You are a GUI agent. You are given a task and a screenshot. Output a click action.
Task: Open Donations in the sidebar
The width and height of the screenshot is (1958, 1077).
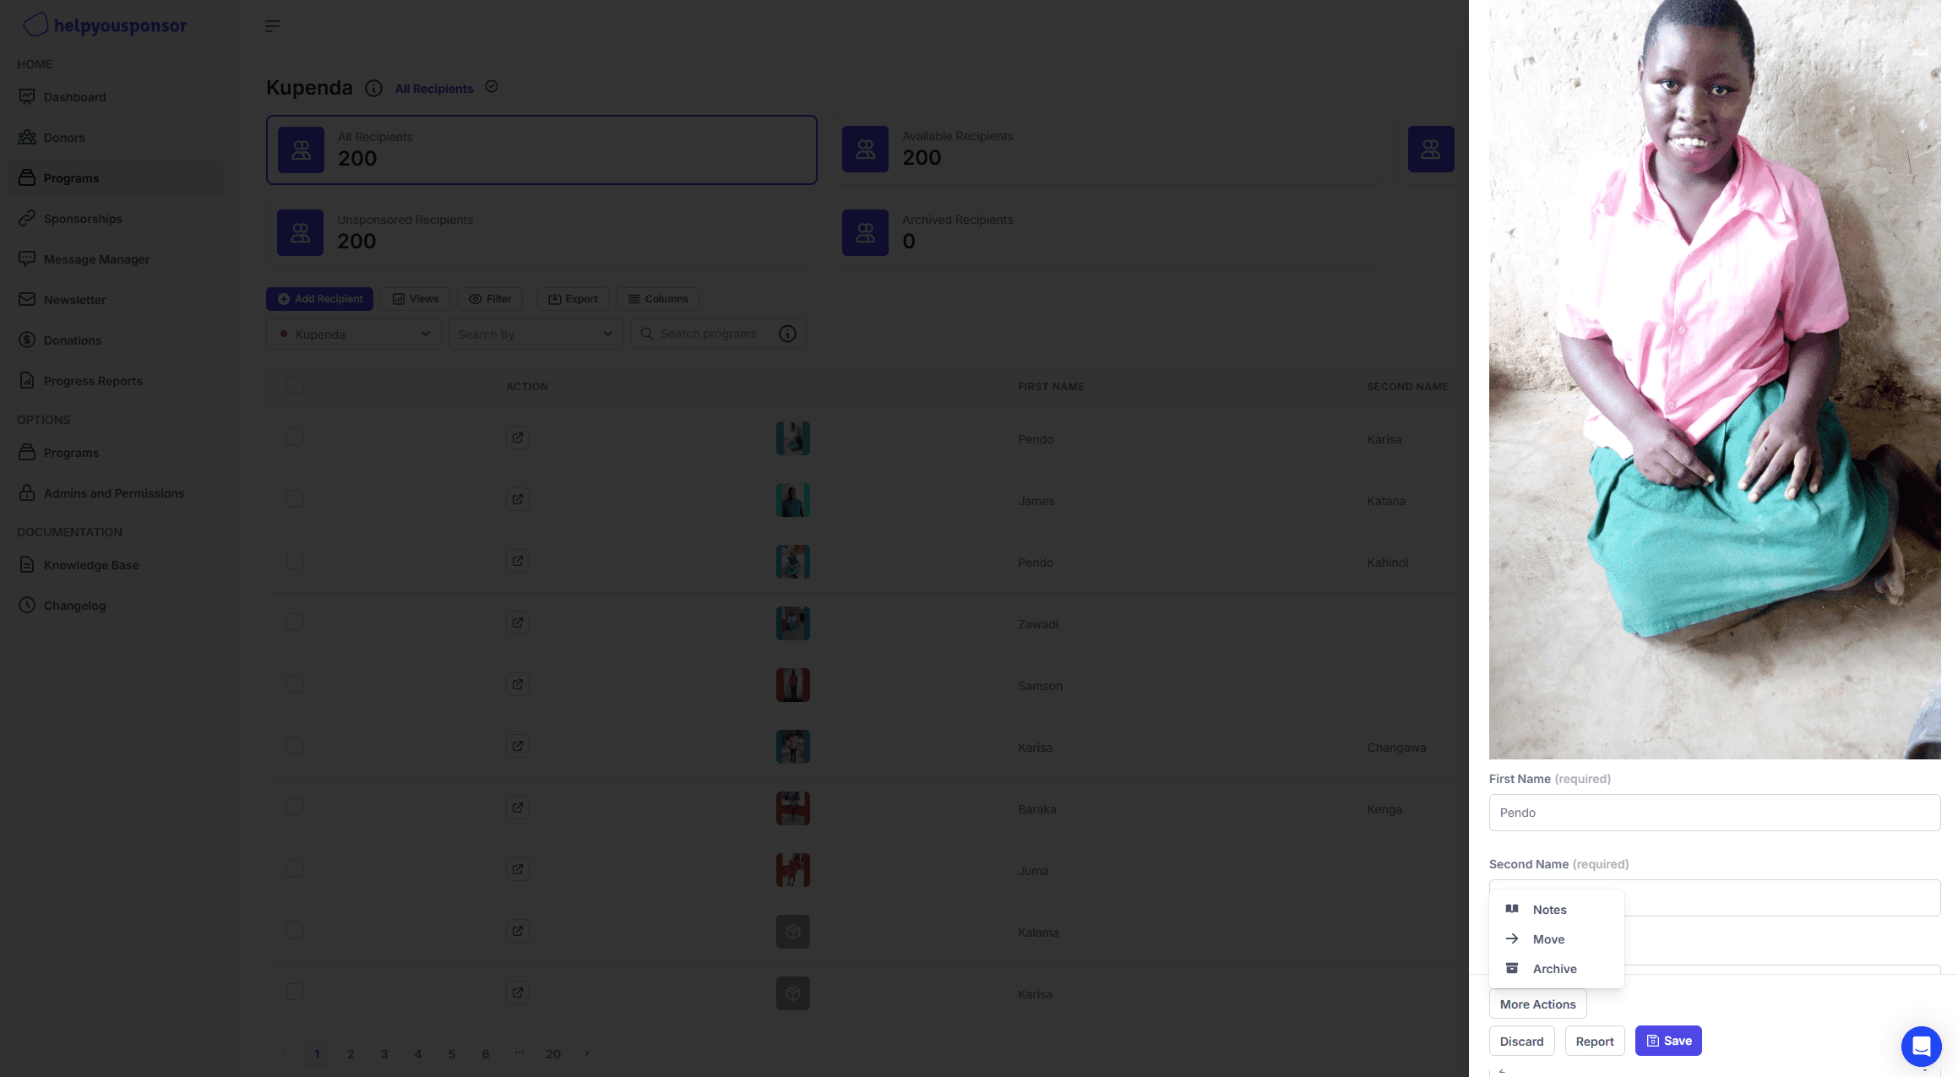[116, 340]
